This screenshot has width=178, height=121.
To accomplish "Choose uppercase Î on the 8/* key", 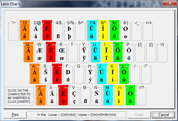I will click(x=103, y=29).
